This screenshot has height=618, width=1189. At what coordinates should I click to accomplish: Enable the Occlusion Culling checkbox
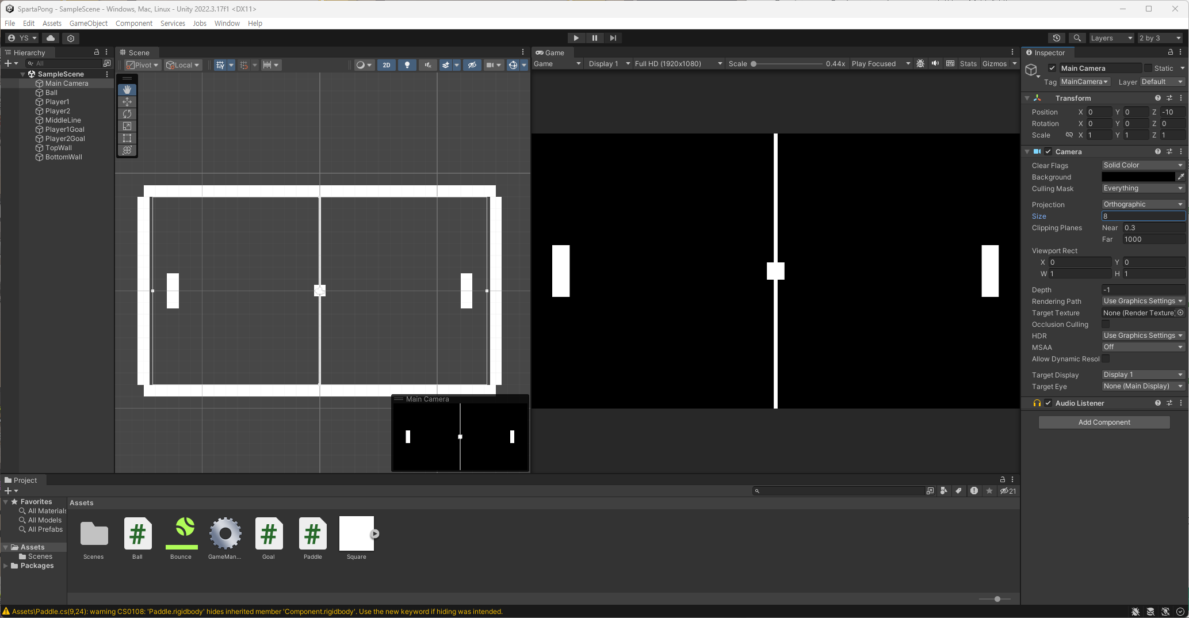pyautogui.click(x=1106, y=325)
